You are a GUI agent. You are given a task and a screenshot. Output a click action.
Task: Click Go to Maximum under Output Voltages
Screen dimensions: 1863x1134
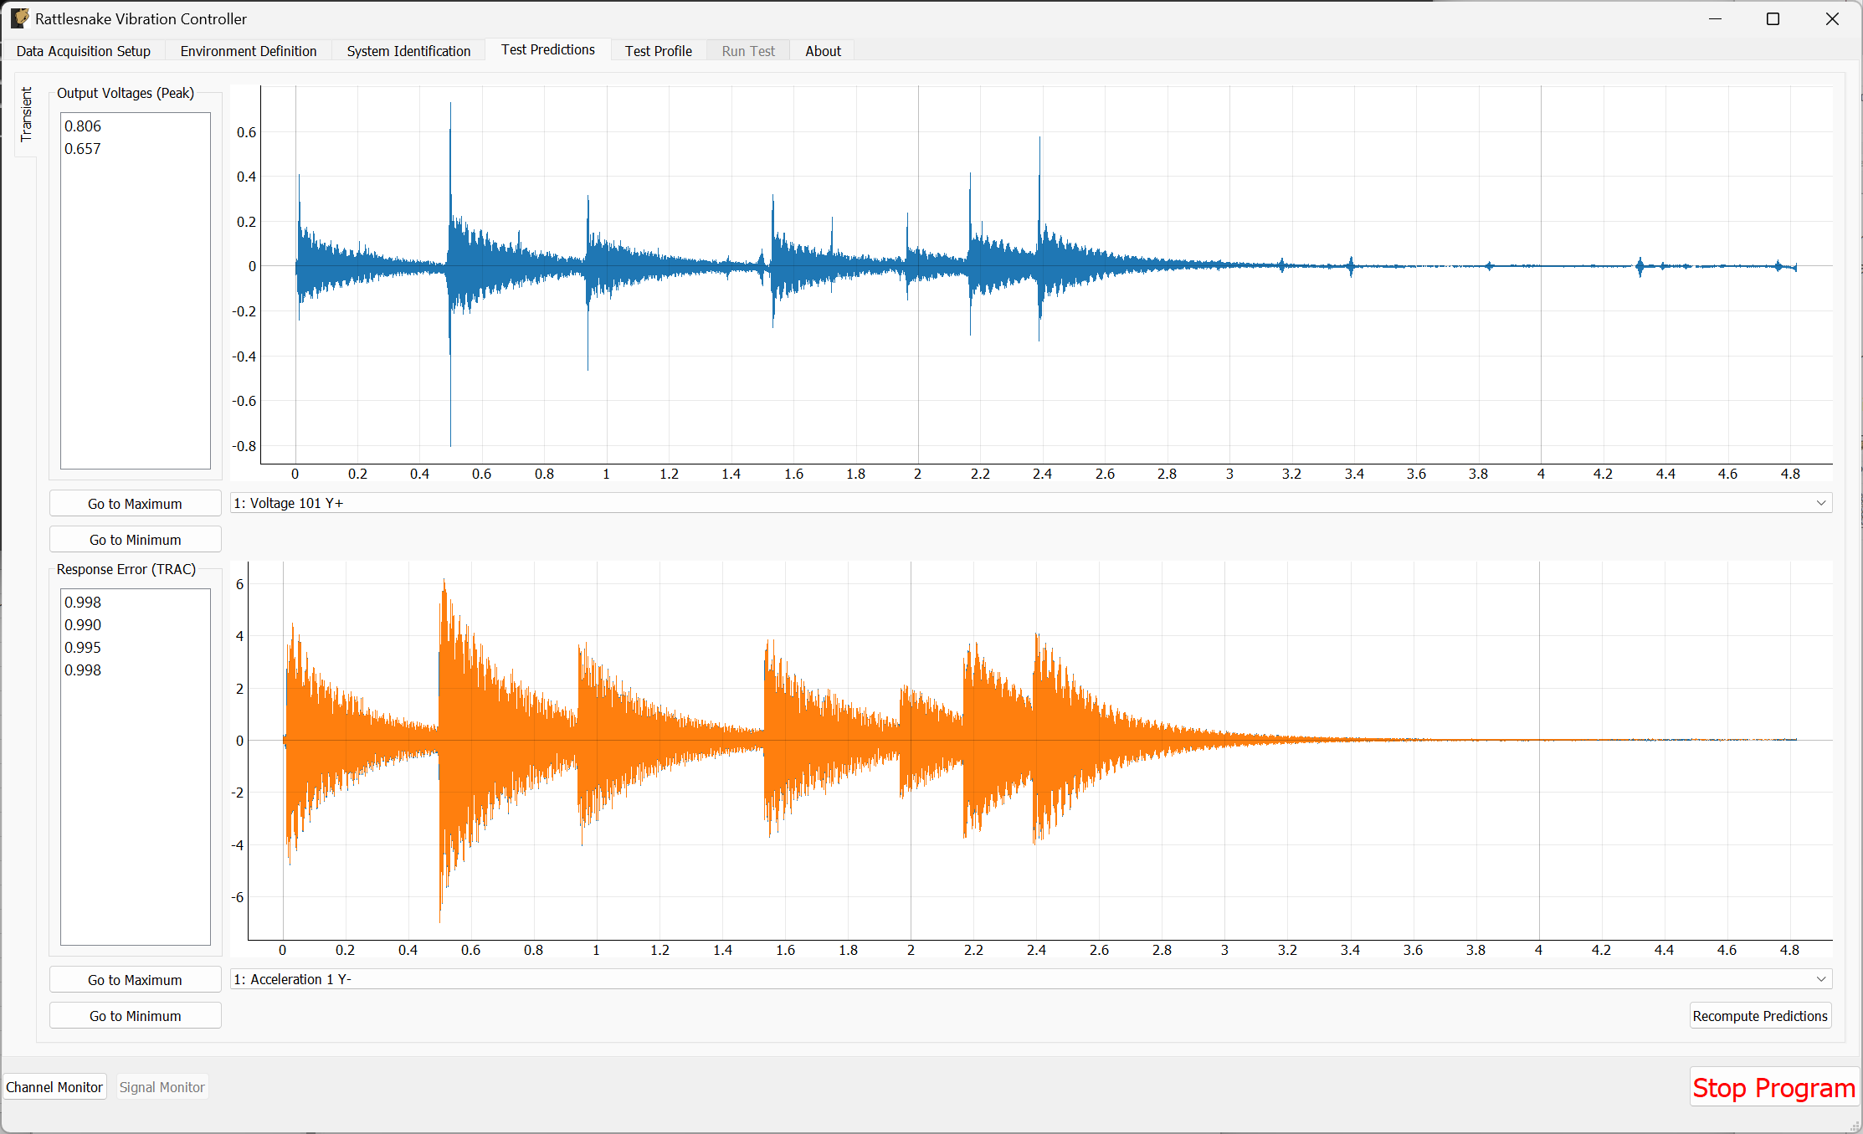point(135,503)
